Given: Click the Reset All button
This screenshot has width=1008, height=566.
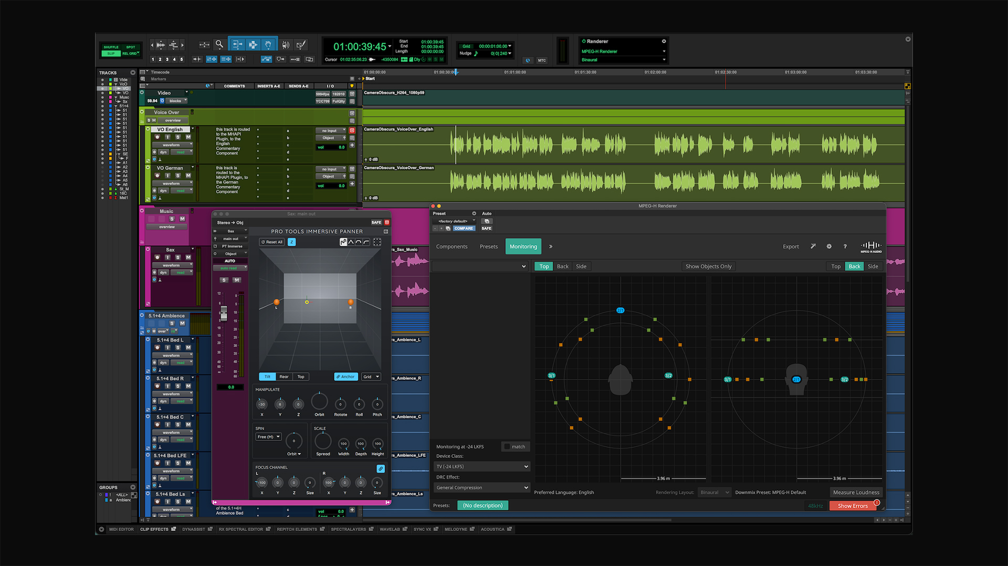Looking at the screenshot, I should [272, 242].
